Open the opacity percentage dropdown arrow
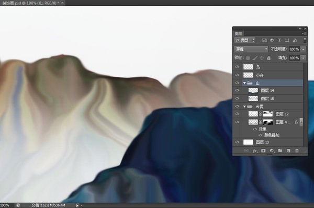314x208 pixels. coord(304,49)
